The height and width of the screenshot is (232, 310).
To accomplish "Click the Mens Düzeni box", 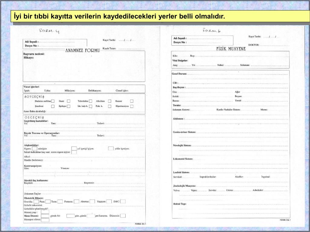I will (45, 216).
